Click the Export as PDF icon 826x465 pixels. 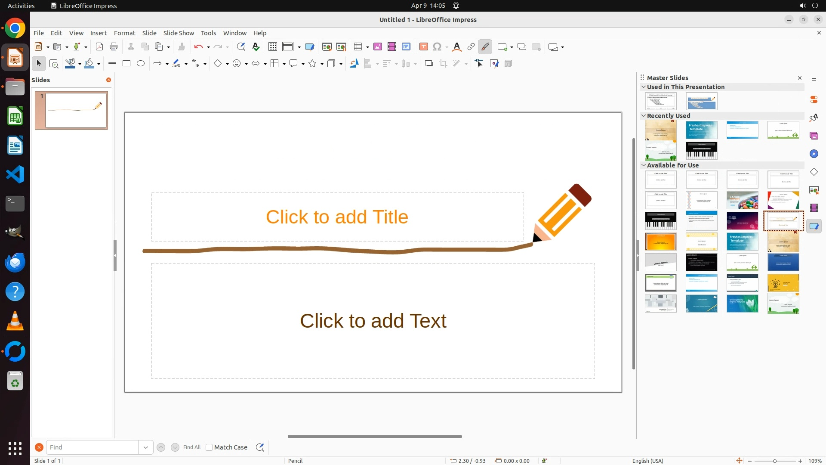(99, 47)
